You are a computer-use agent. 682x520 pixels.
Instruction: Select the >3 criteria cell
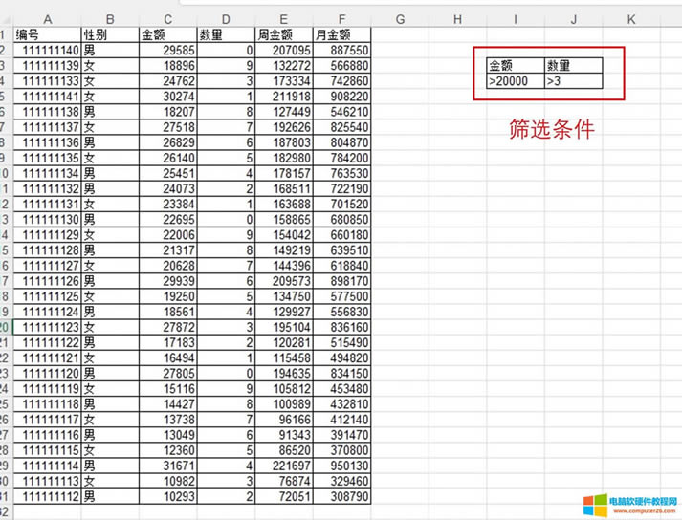tap(573, 81)
